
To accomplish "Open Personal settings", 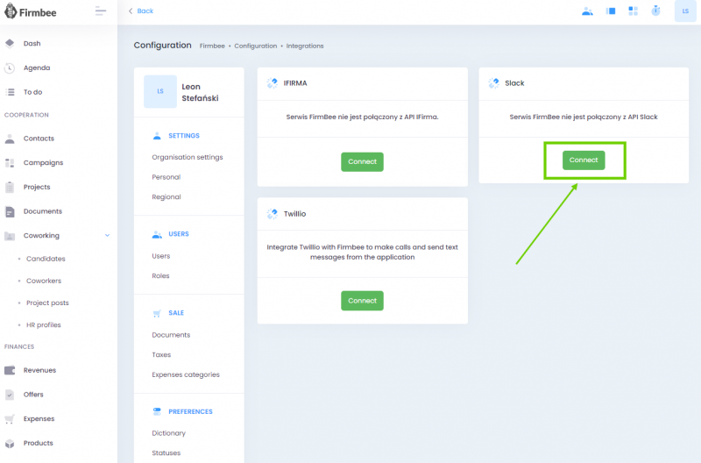I will point(166,177).
